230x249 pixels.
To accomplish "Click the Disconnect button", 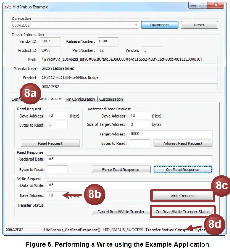I will (160, 25).
